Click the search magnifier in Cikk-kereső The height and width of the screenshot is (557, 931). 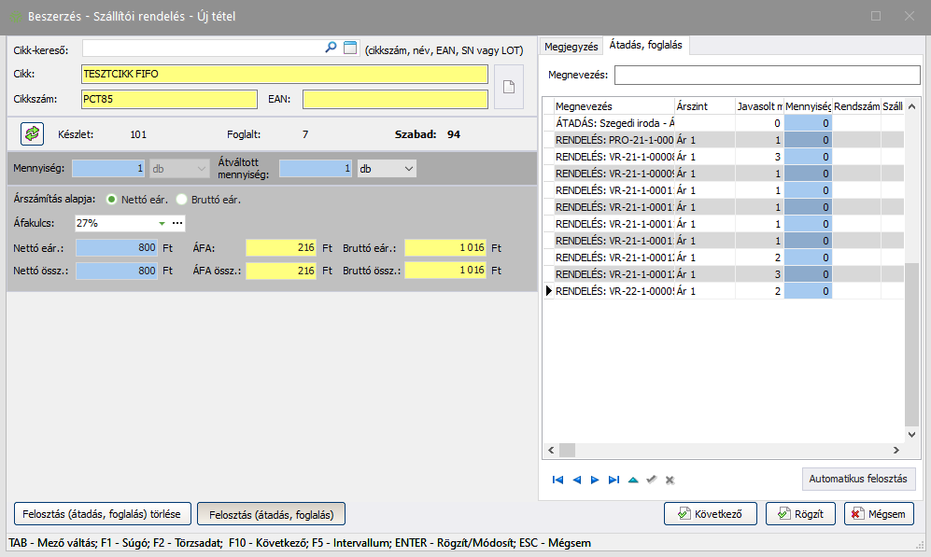pos(331,47)
